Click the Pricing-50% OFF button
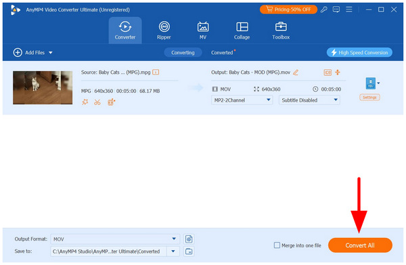 tap(288, 9)
